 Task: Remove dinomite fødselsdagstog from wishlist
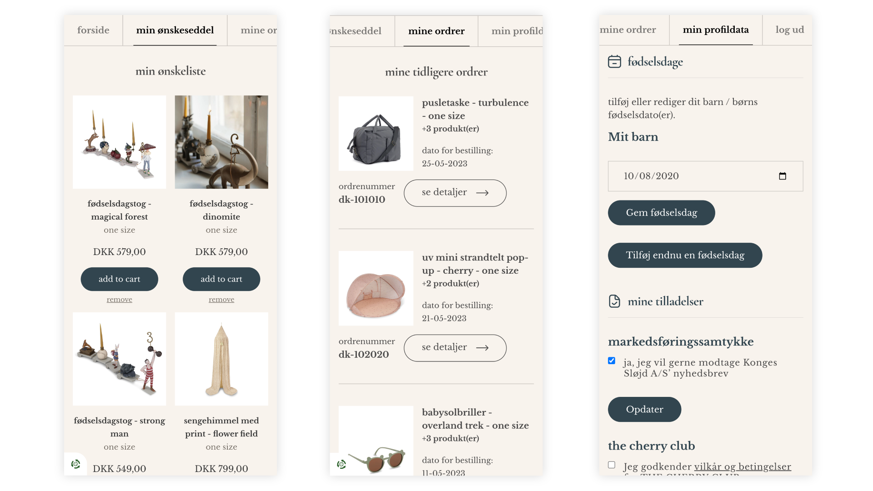[221, 300]
